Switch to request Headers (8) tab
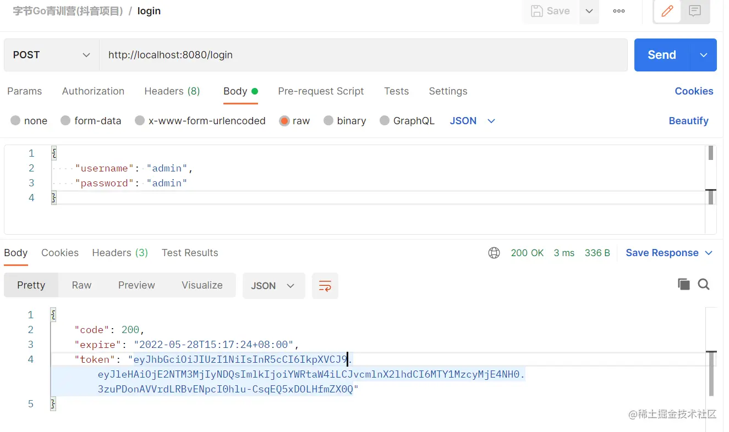The image size is (729, 432). [172, 91]
